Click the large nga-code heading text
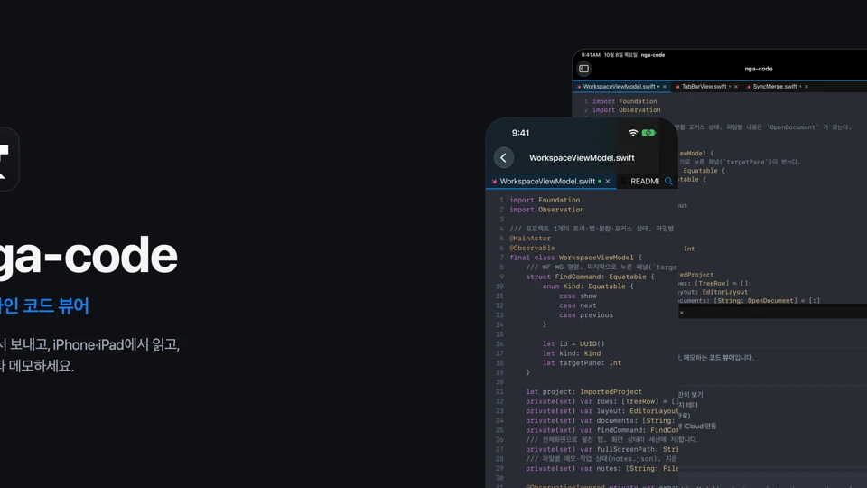Image resolution: width=867 pixels, height=488 pixels. click(89, 255)
